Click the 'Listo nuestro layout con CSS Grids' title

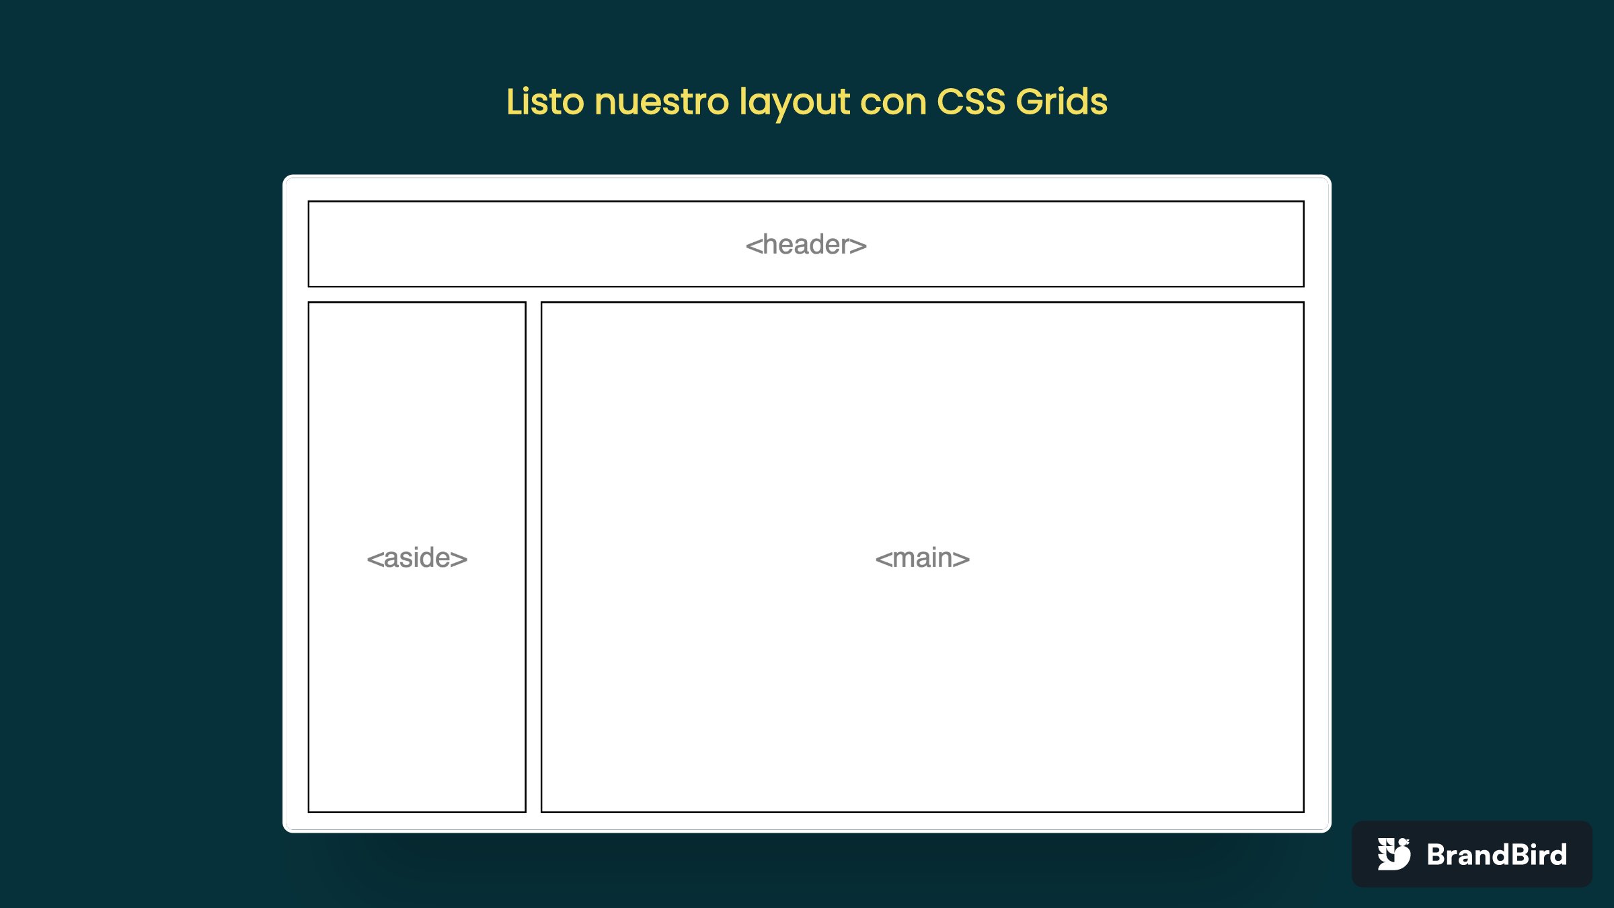pyautogui.click(x=806, y=102)
